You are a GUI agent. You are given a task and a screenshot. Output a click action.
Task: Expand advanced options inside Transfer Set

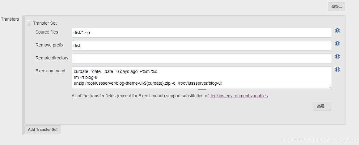tap(322, 106)
